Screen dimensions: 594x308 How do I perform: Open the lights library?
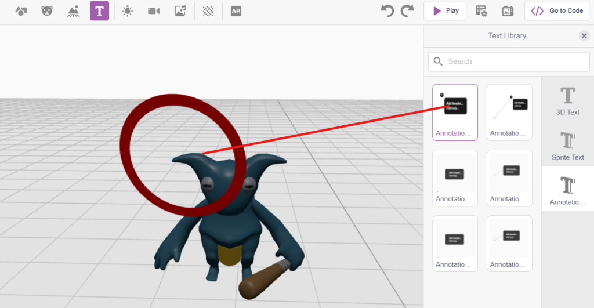tap(127, 11)
